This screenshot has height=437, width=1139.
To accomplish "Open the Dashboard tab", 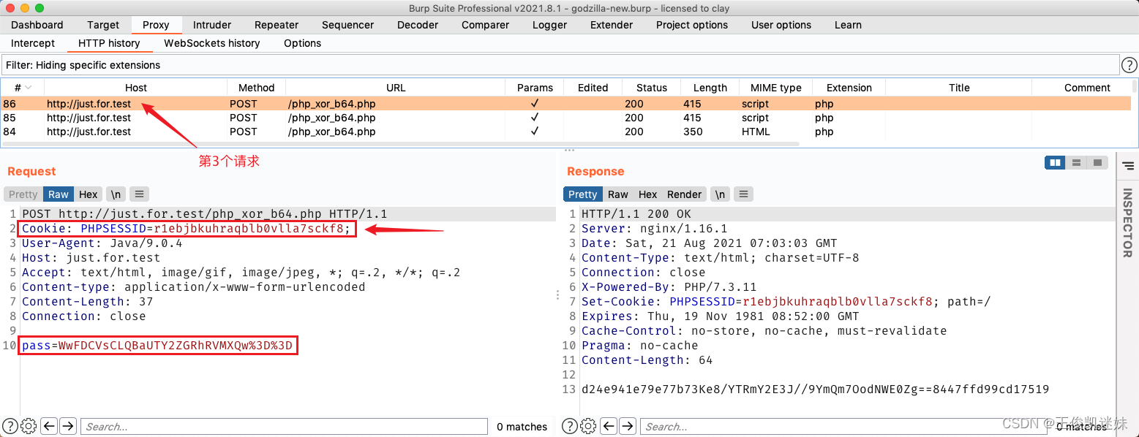I will point(37,25).
